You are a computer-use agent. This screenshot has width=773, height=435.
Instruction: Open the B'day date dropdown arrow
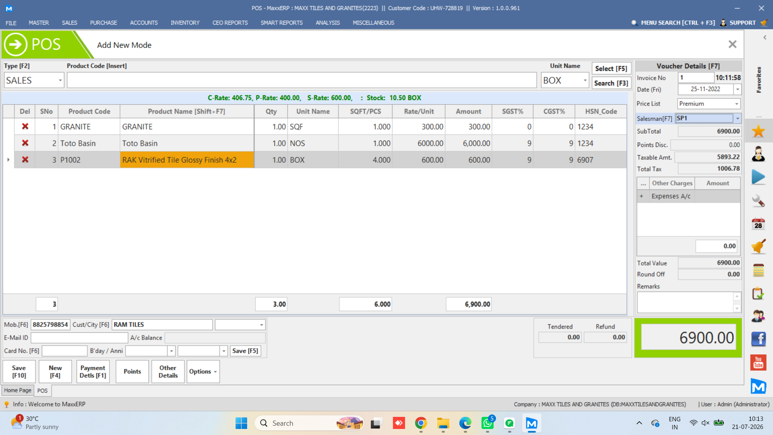click(x=172, y=351)
